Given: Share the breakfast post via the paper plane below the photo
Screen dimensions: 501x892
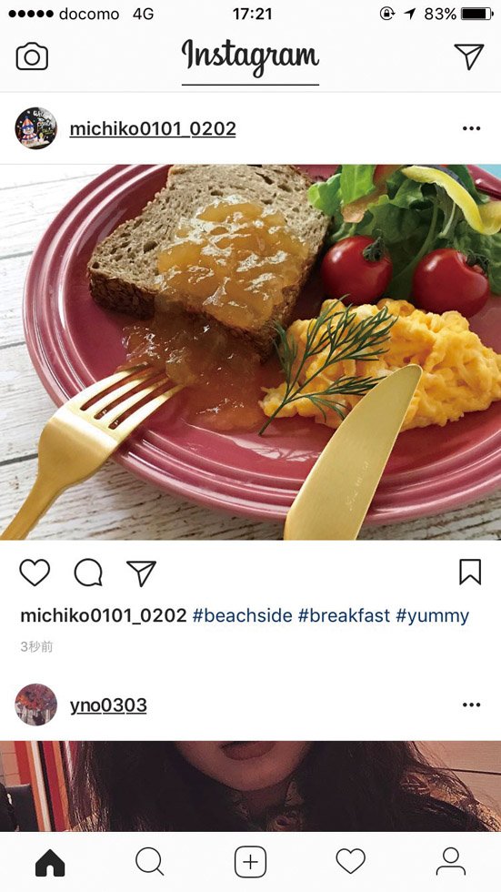Looking at the screenshot, I should 141,573.
